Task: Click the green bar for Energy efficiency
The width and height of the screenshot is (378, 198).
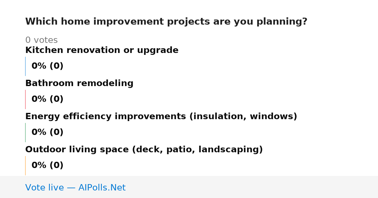Action: (x=25, y=132)
